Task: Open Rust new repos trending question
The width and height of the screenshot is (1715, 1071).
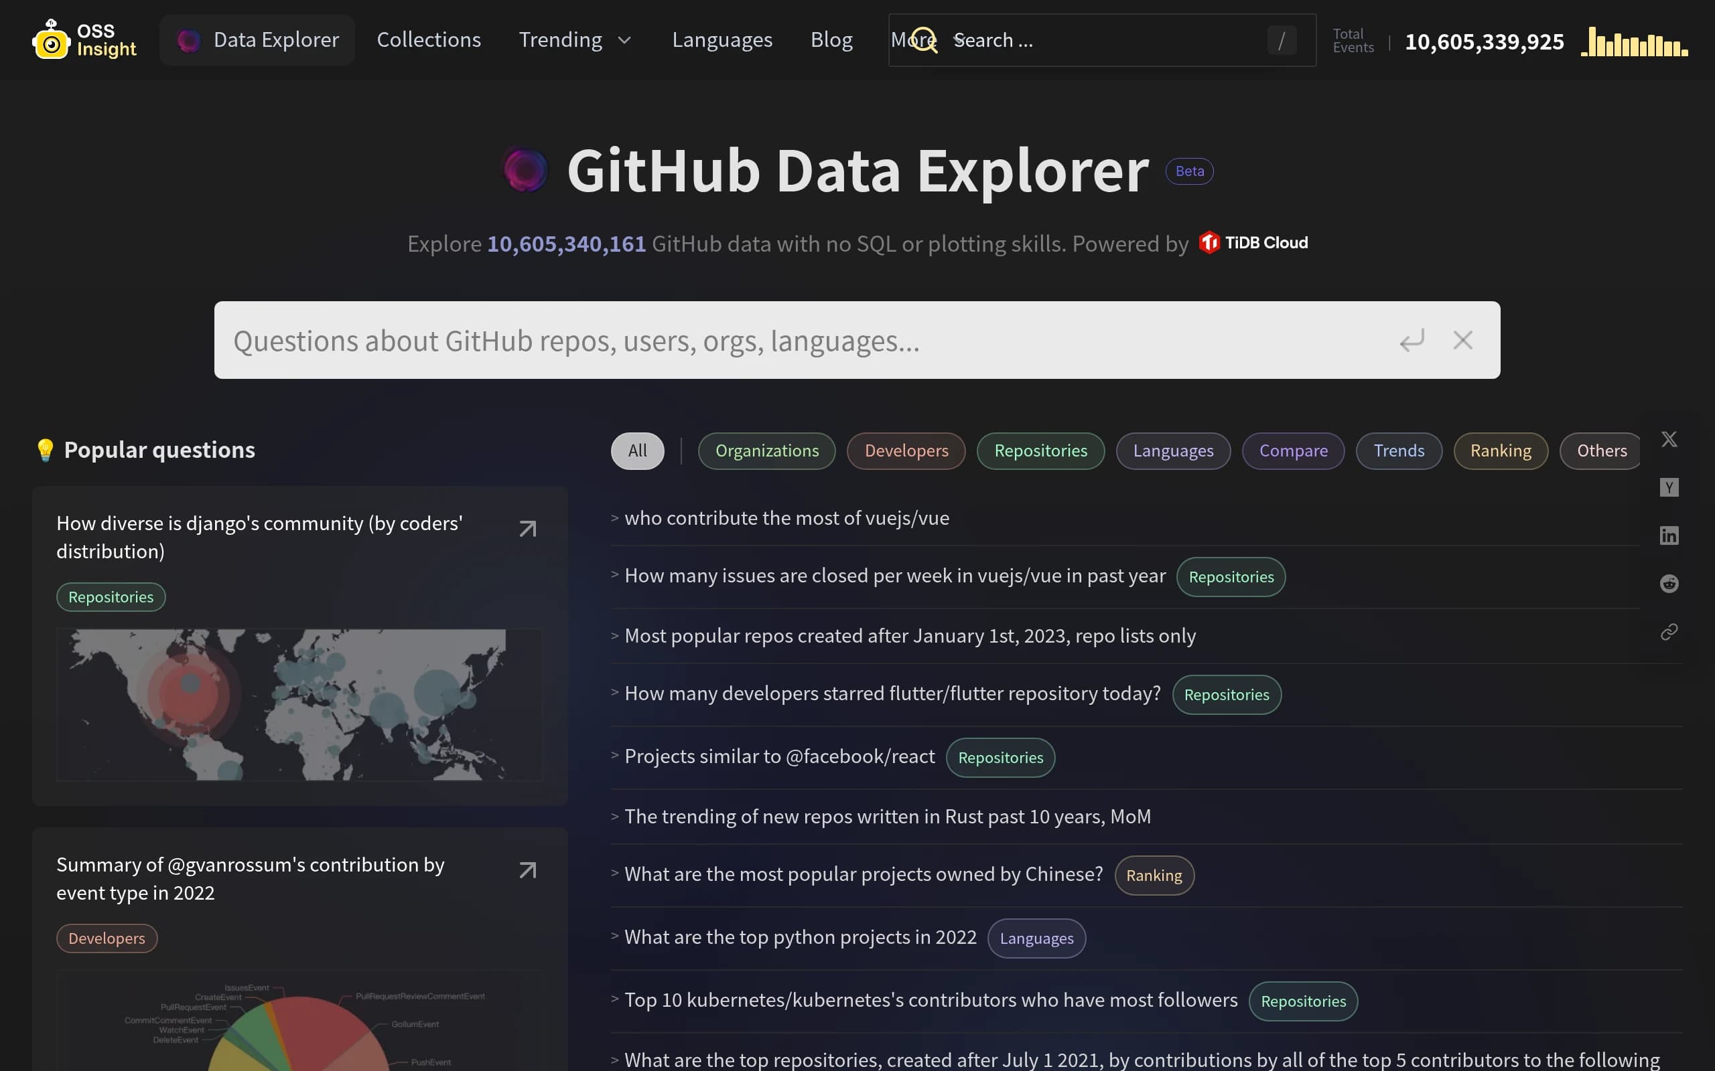Action: (887, 817)
